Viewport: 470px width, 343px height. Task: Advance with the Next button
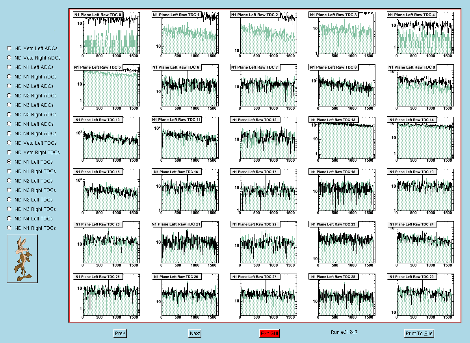coord(195,334)
